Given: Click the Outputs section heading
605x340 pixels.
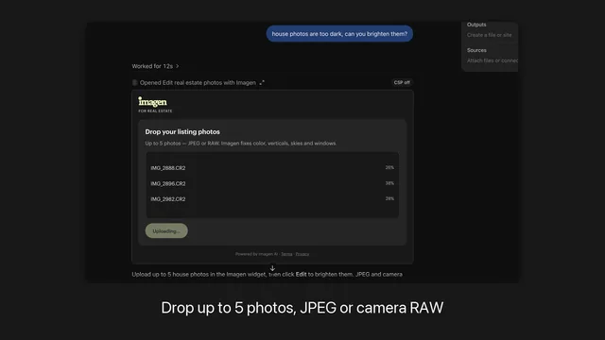Looking at the screenshot, I should tap(476, 25).
